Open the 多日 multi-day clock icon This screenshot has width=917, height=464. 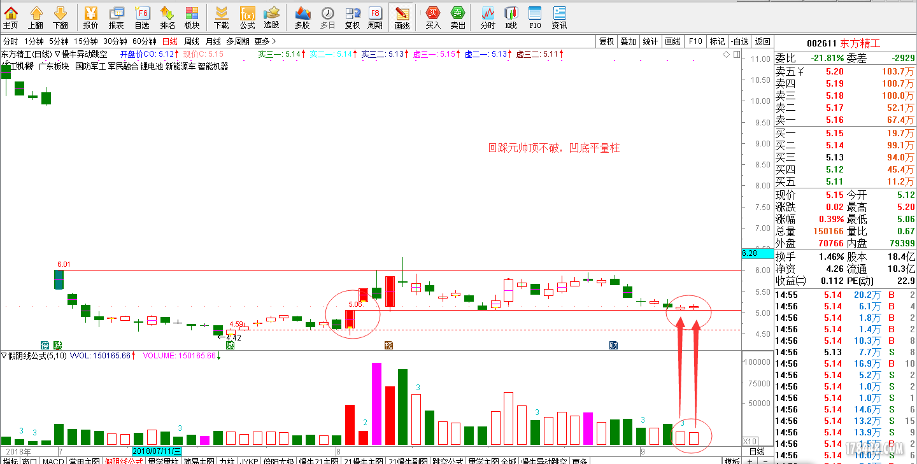pyautogui.click(x=327, y=17)
